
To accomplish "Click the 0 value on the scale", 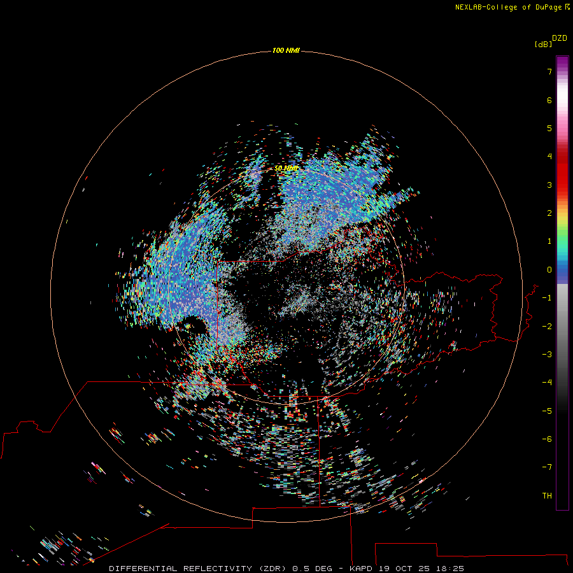I will coord(549,270).
